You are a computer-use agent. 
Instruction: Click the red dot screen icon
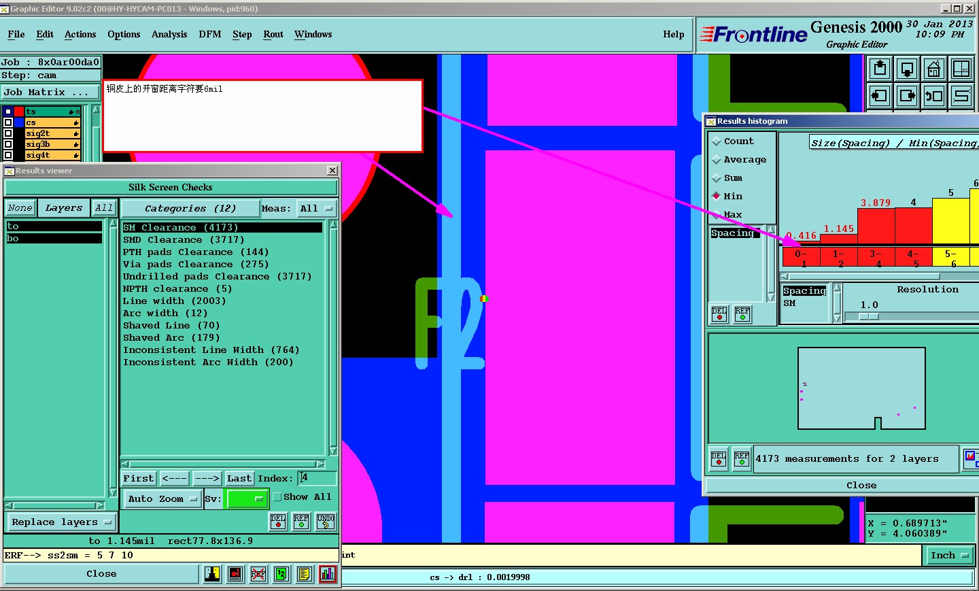tap(235, 574)
